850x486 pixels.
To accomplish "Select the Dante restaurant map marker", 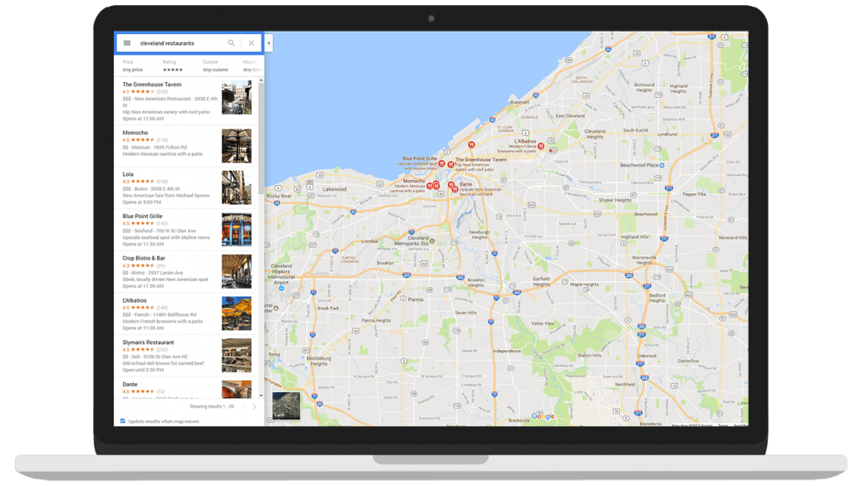I will coord(455,189).
